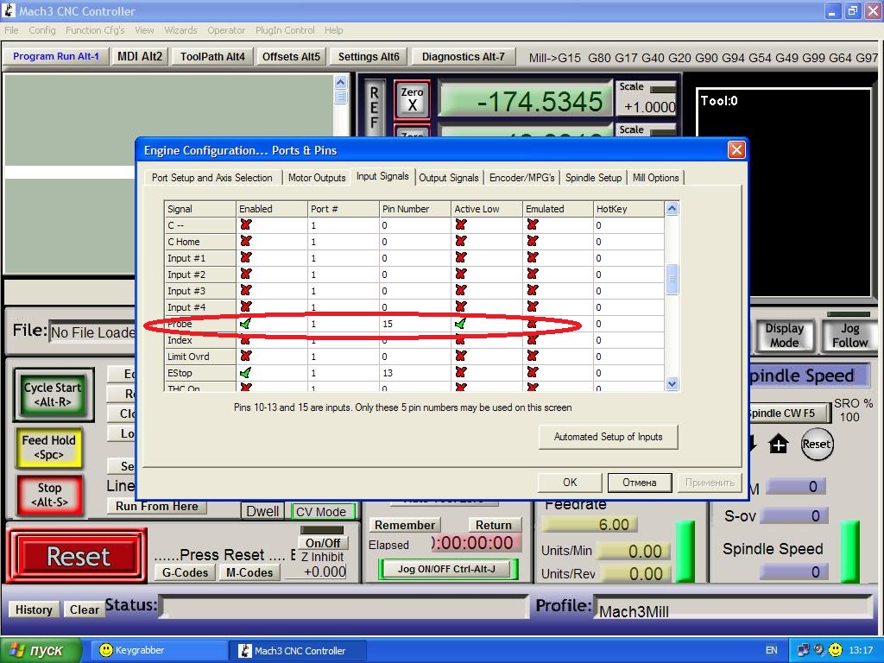Click the Dwell button
Viewport: 884px width, 663px height.
[x=262, y=511]
